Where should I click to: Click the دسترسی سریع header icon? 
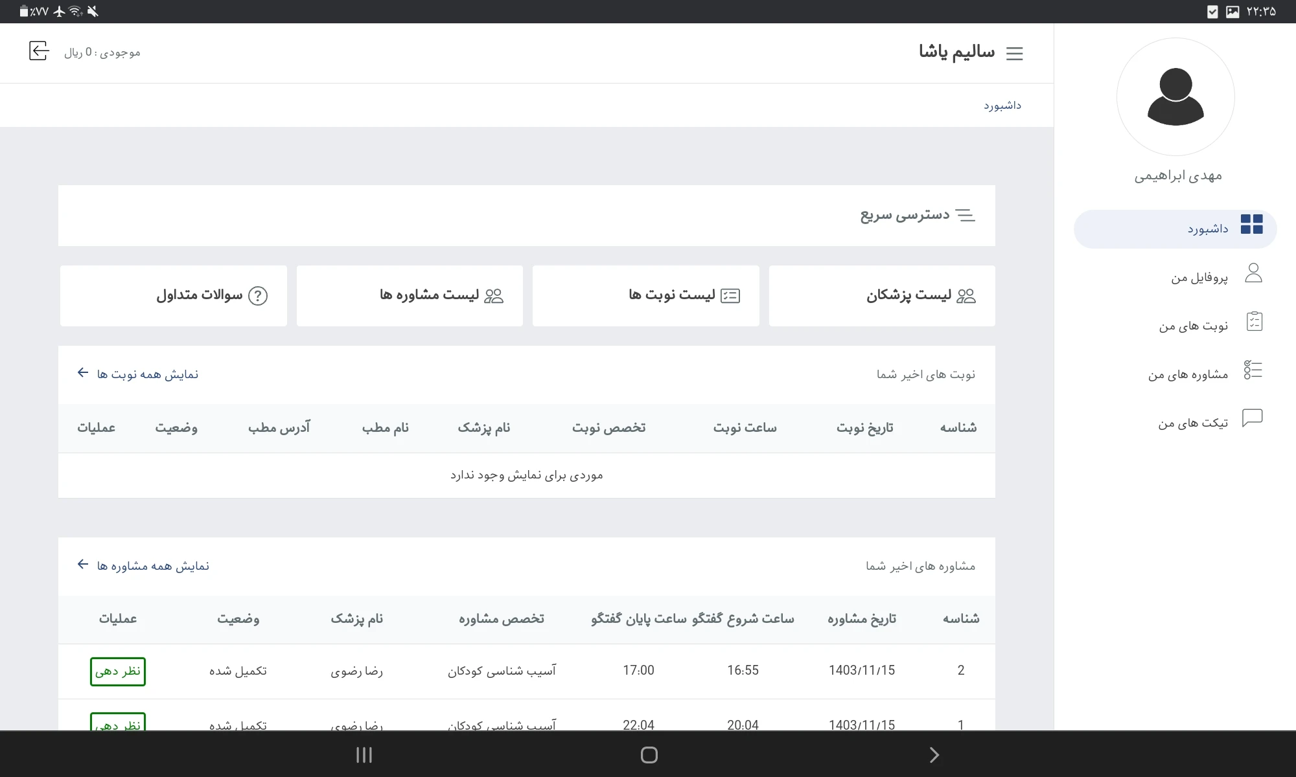click(965, 215)
